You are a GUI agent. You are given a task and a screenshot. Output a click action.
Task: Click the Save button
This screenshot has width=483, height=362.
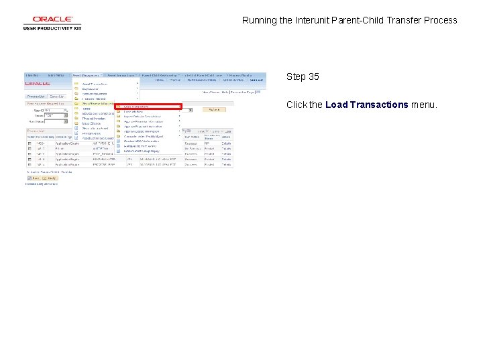(34, 178)
